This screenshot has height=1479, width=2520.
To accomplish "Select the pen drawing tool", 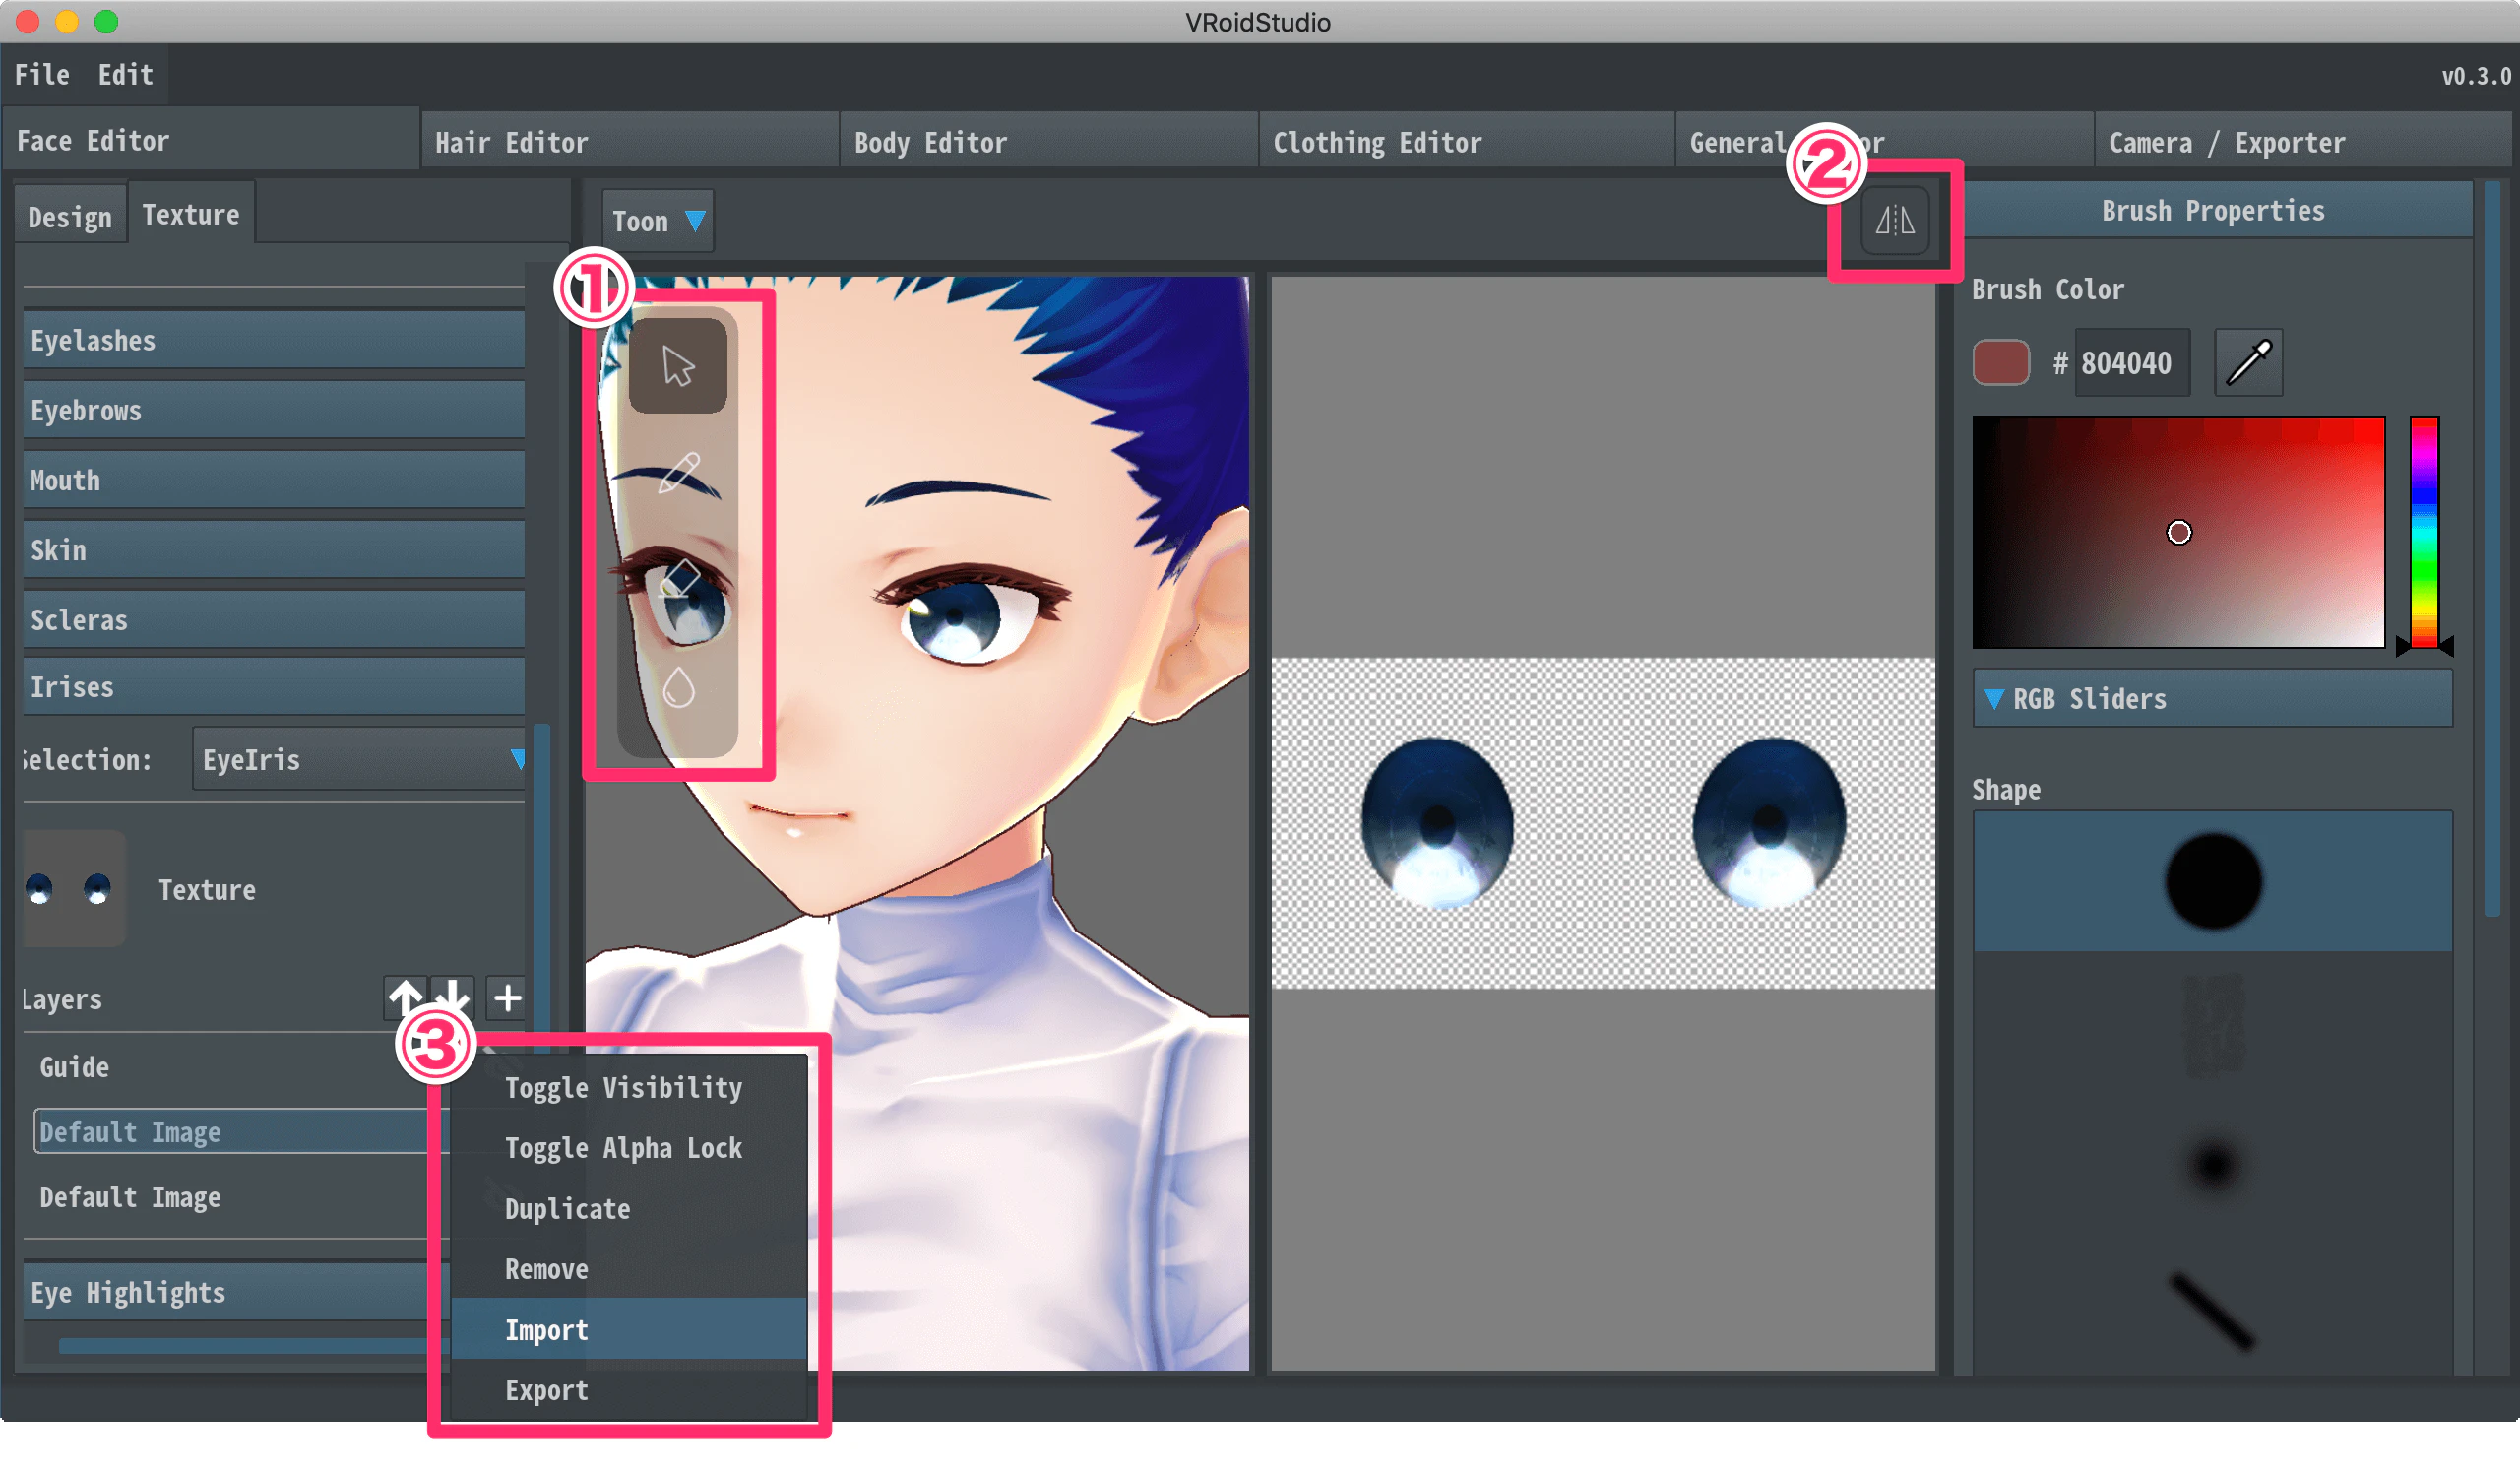I will click(x=678, y=473).
